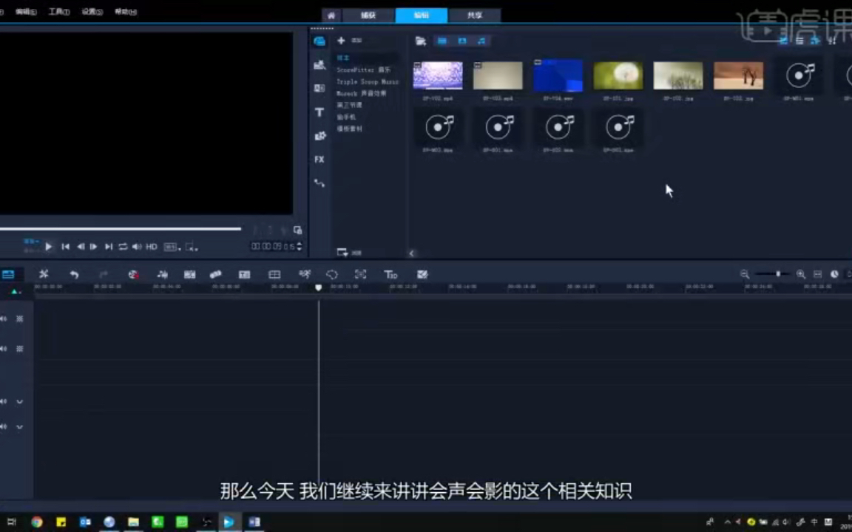Open the Track Manager from the timeline toolbar
This screenshot has width=852, height=532.
[274, 274]
